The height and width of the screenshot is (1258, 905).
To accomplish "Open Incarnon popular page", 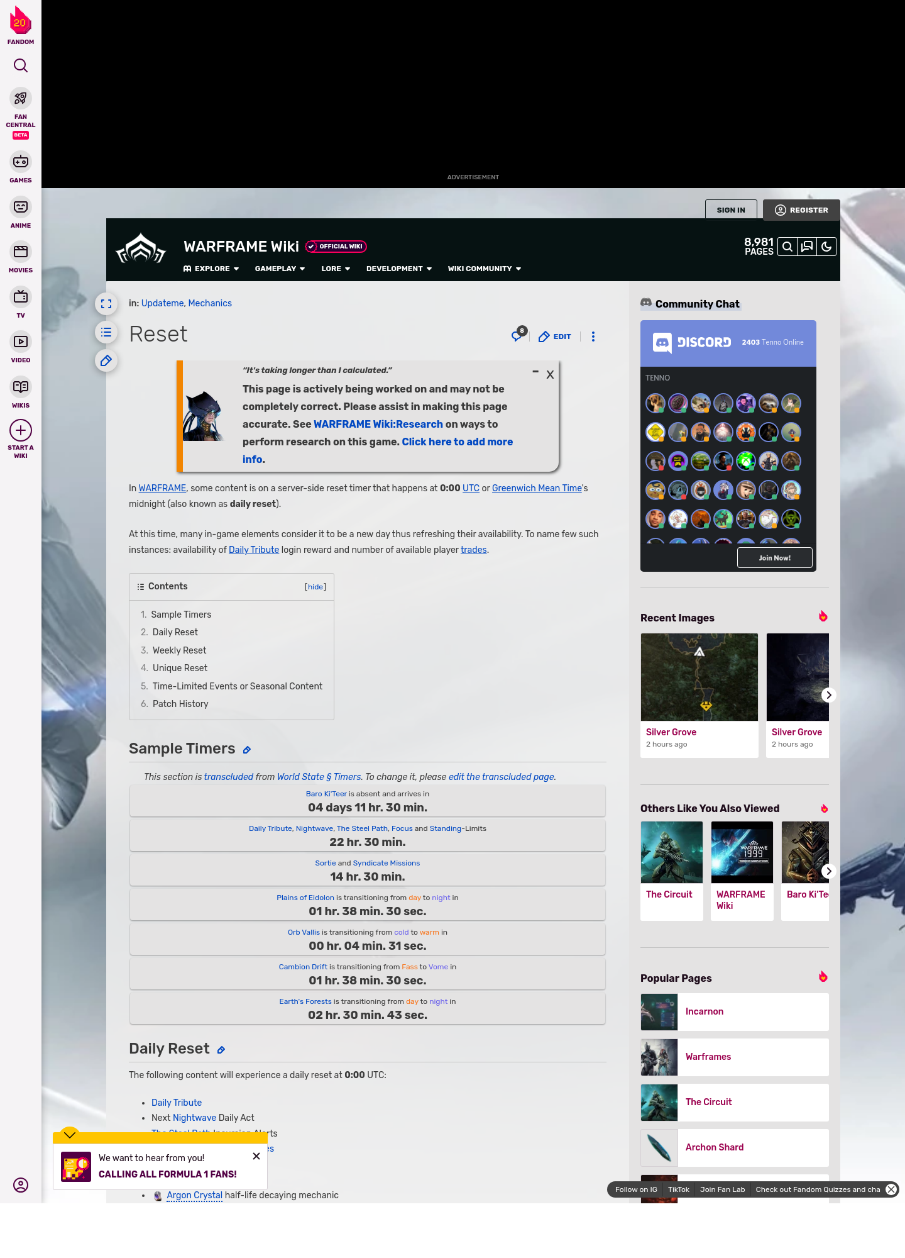I will click(x=735, y=1011).
